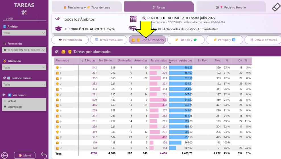
Task: Expand the Titulación dropdown
Action: (24, 67)
